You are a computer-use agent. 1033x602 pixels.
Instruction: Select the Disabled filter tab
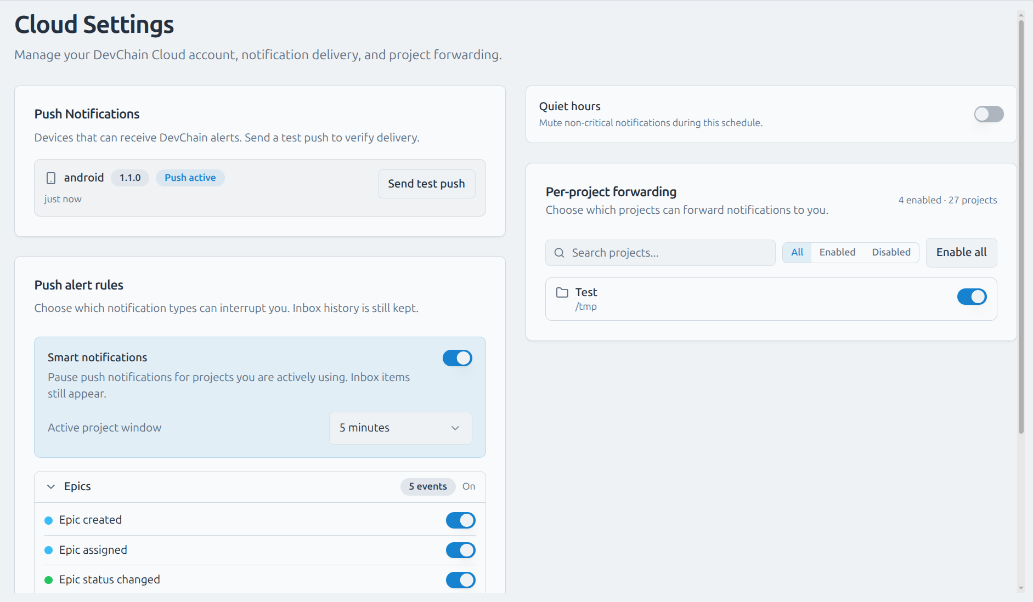[x=891, y=252]
